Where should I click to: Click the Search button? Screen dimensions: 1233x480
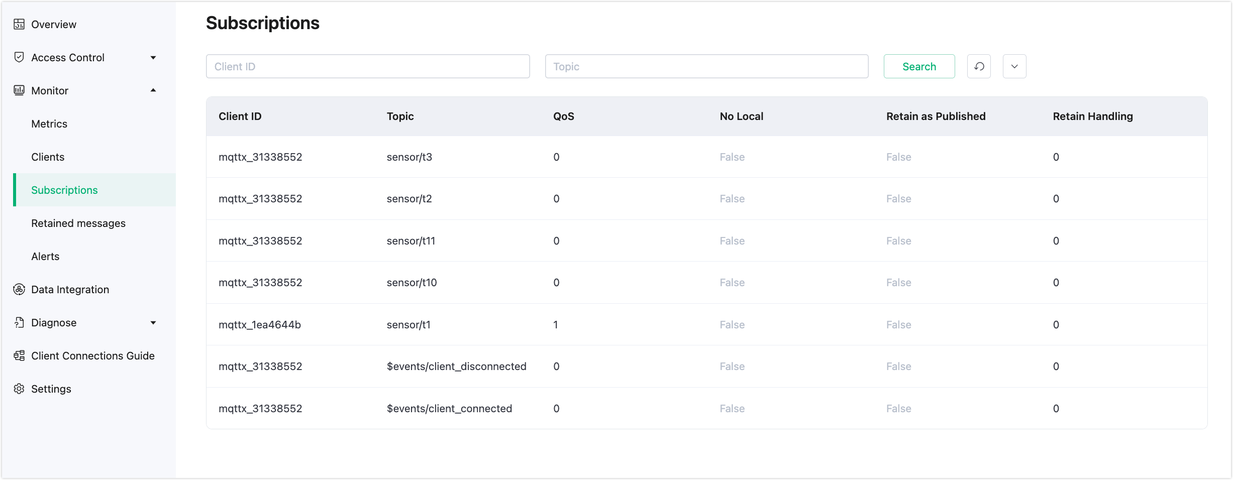click(x=919, y=66)
